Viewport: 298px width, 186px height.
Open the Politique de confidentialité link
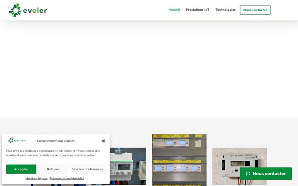click(67, 179)
